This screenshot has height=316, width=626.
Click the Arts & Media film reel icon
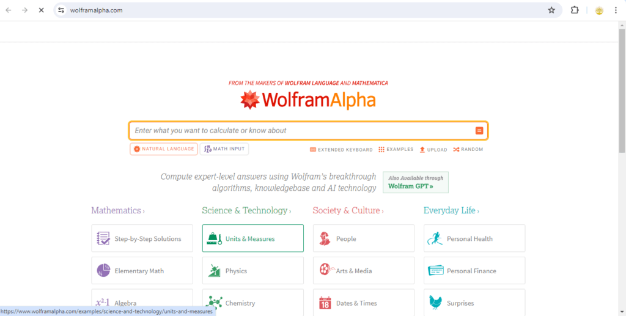coord(326,270)
